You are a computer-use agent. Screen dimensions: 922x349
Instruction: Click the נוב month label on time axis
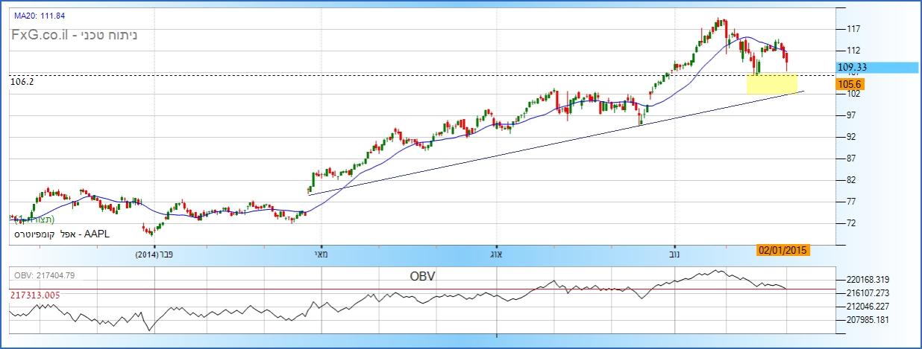coord(675,254)
